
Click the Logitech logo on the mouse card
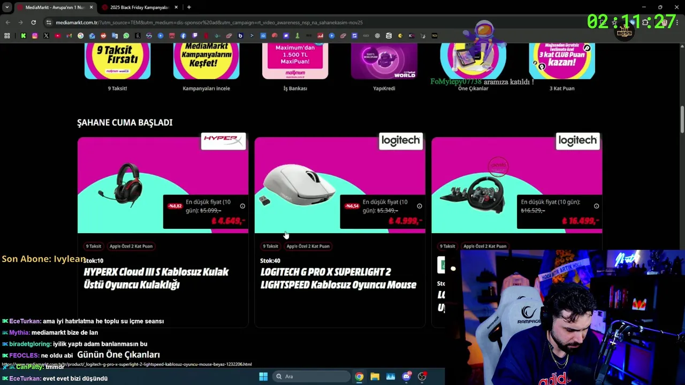(x=400, y=141)
